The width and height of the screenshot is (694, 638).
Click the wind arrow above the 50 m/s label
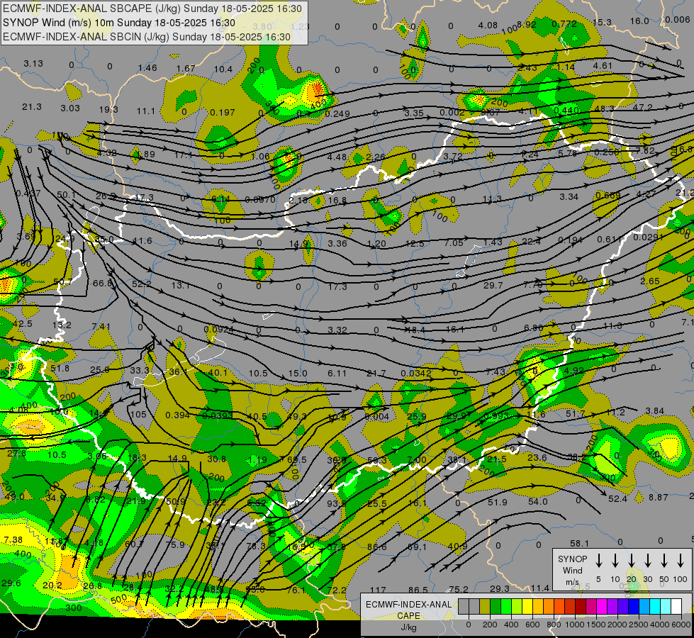pyautogui.click(x=664, y=560)
